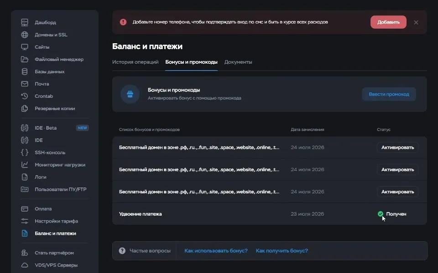Viewport: 438px width, 273px height.
Task: Click the Частые вопросы label
Action: coord(150,251)
